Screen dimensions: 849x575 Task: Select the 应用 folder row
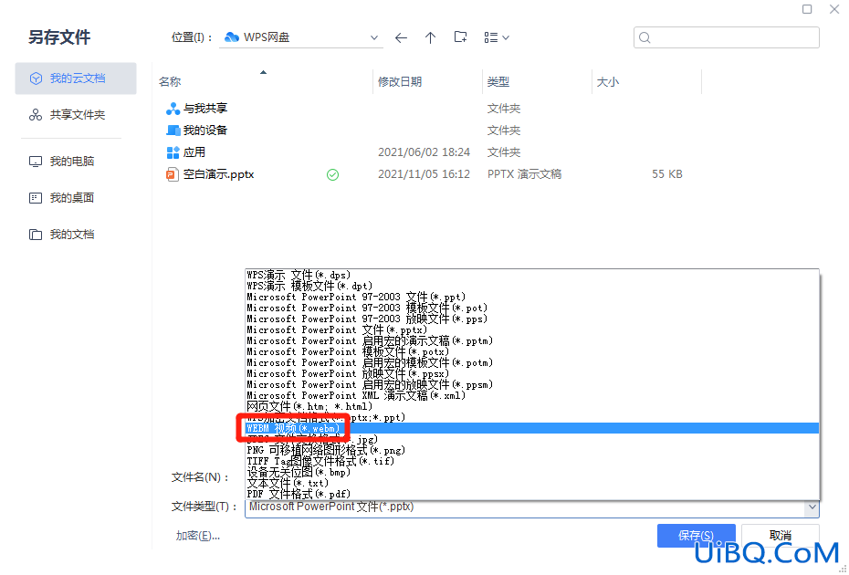coord(425,152)
